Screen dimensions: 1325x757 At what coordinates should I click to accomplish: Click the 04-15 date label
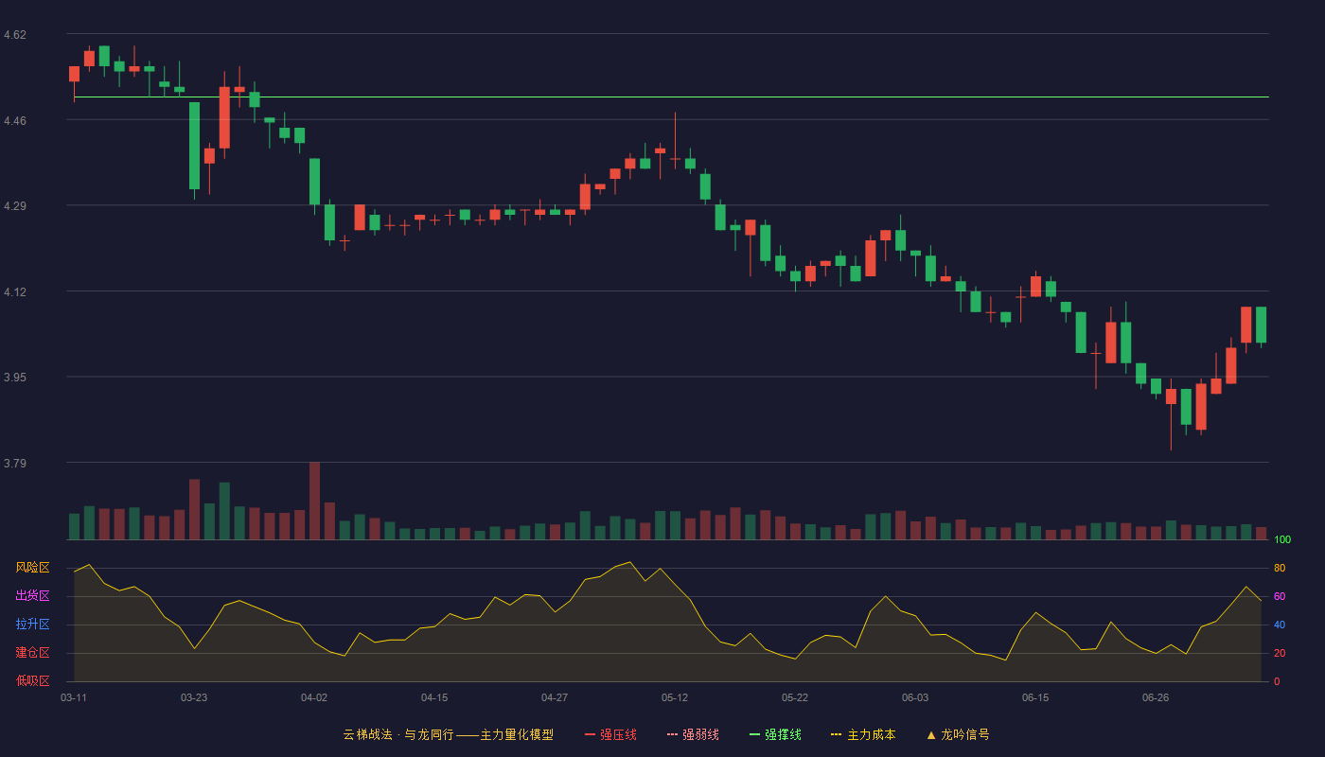434,697
